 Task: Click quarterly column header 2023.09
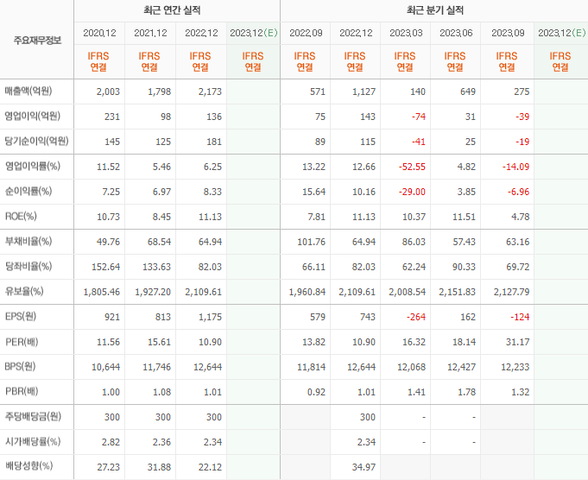click(x=508, y=33)
